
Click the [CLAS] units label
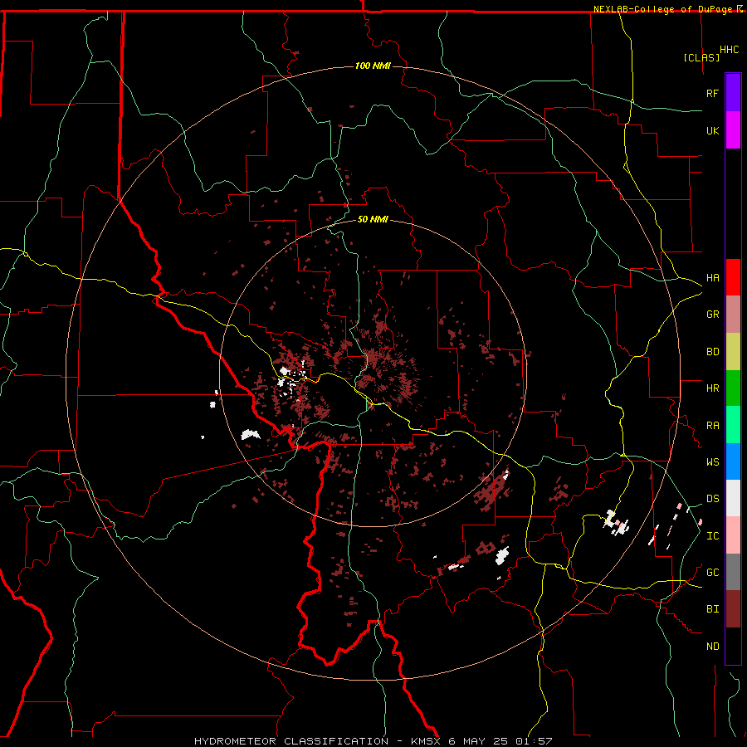point(701,57)
